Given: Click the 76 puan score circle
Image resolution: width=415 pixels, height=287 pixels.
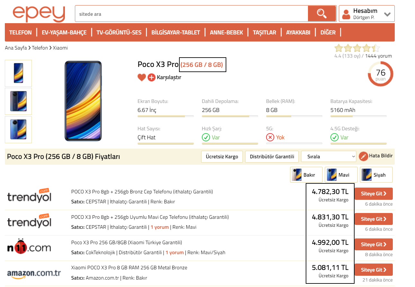Looking at the screenshot, I should click(x=381, y=74).
